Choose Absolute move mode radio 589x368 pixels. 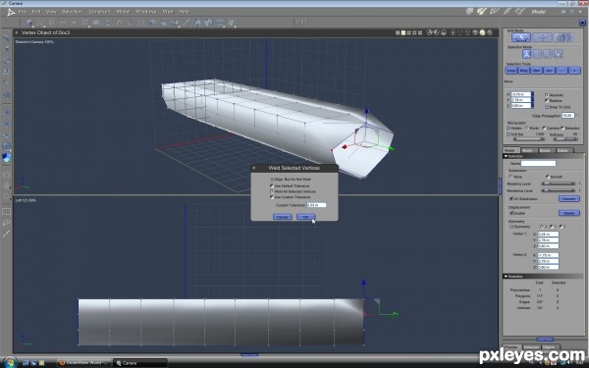click(x=547, y=95)
